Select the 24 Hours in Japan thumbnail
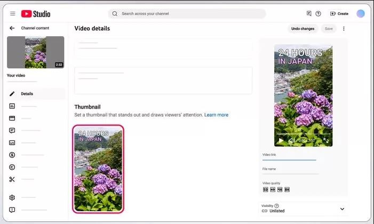This screenshot has height=224, width=374. 98,169
